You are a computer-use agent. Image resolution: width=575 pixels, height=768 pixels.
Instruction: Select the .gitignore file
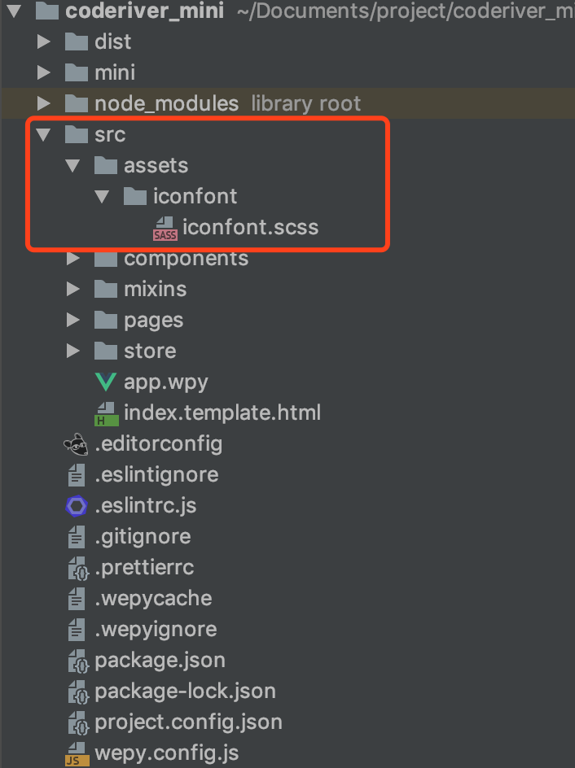143,537
